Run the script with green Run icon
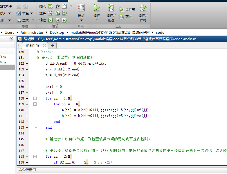 (x=97, y=8)
